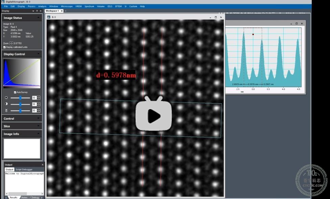Click the contrast value stepper
Screen dimensions: 330x199
coord(38,104)
